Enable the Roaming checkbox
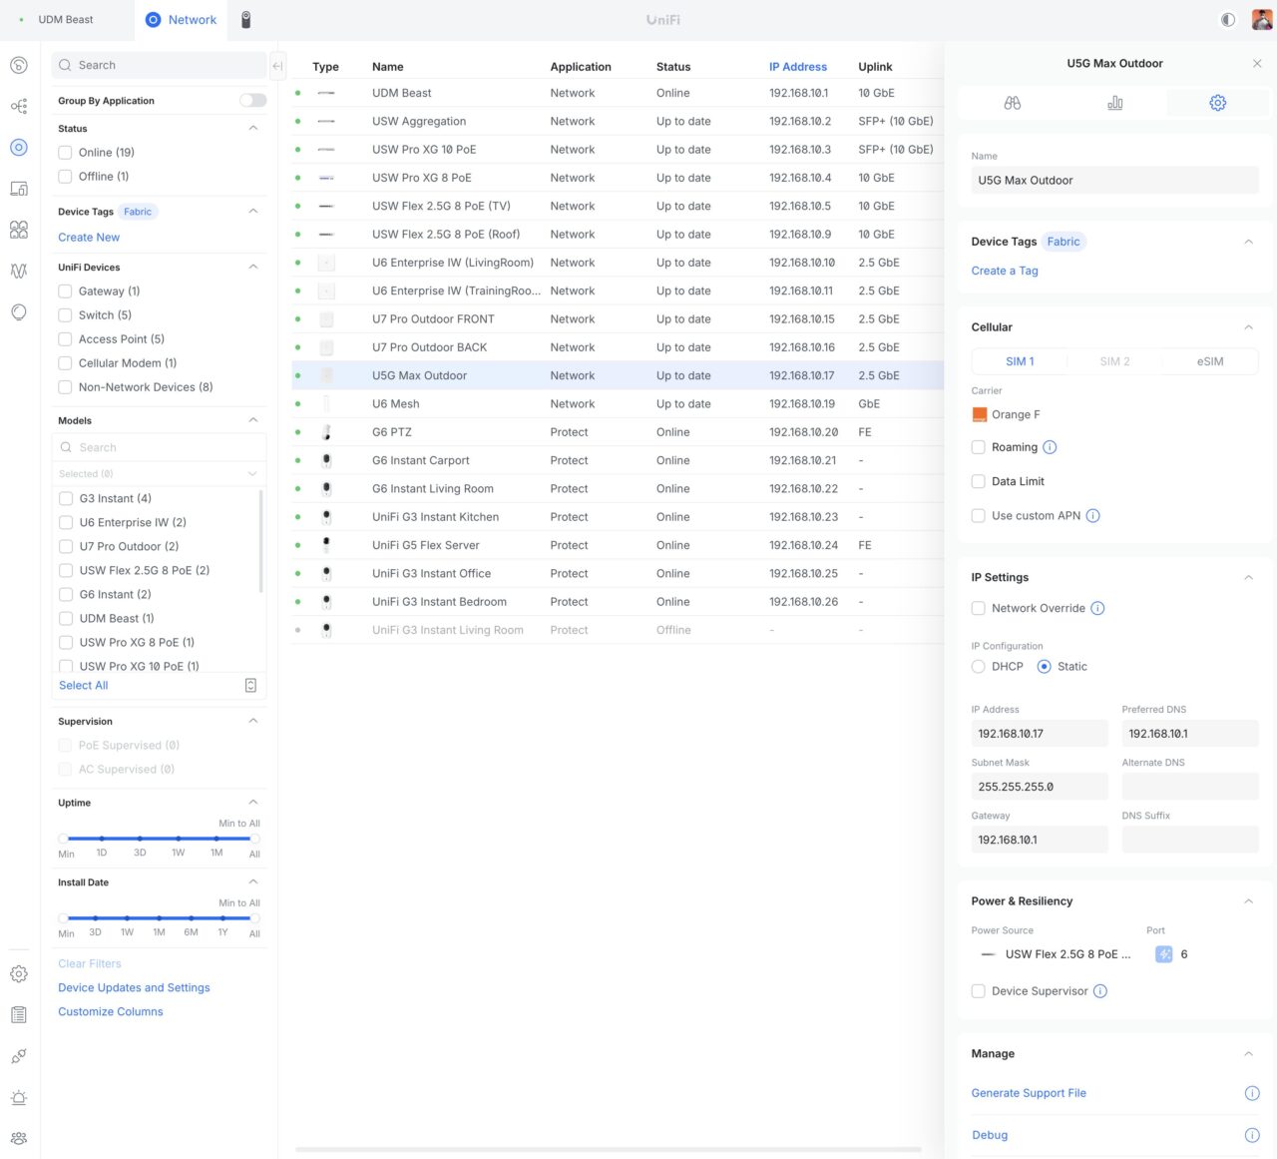 coord(979,447)
